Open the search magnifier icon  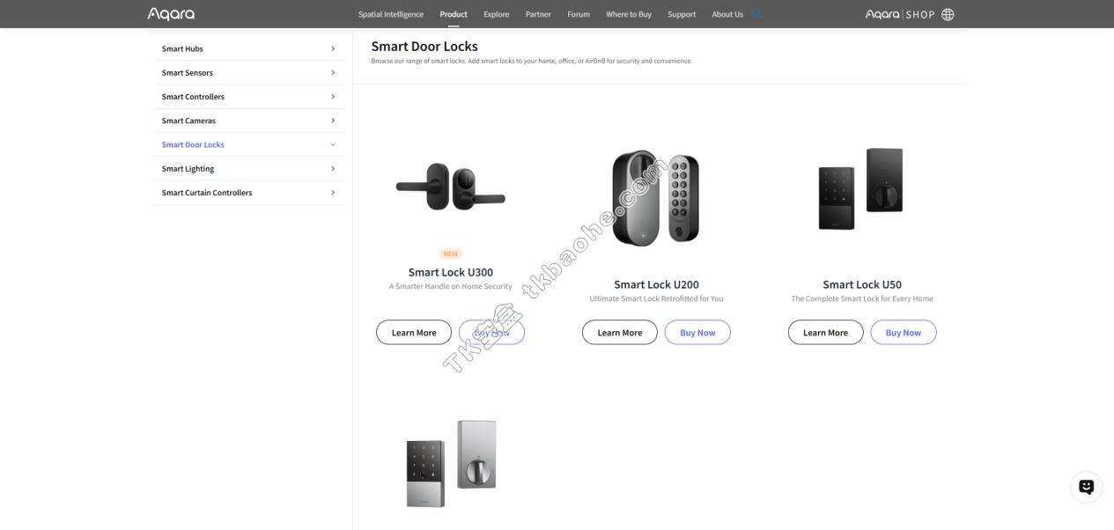pyautogui.click(x=756, y=14)
